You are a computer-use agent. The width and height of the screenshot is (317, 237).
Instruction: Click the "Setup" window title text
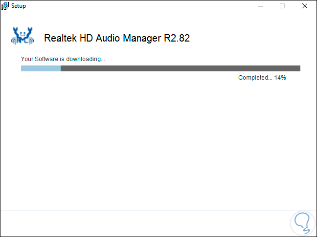pos(19,6)
